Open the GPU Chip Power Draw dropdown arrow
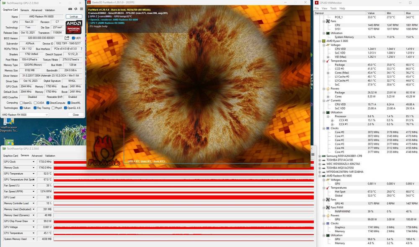The width and height of the screenshot is (419, 247). 34,221
